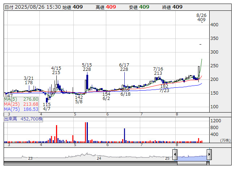Click the 8/26 high label 409
The image size is (236, 169).
pos(201,20)
